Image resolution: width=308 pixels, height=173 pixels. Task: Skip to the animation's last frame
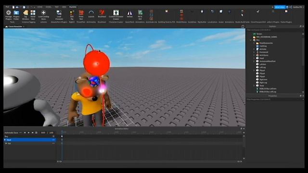tap(33, 133)
